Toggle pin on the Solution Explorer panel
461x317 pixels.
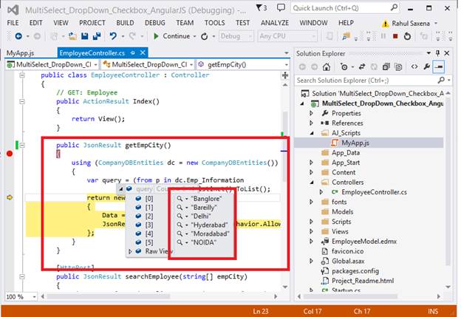point(436,53)
